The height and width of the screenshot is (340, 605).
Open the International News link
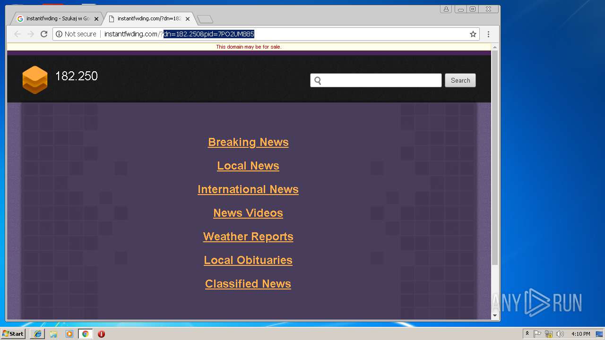coord(248,189)
